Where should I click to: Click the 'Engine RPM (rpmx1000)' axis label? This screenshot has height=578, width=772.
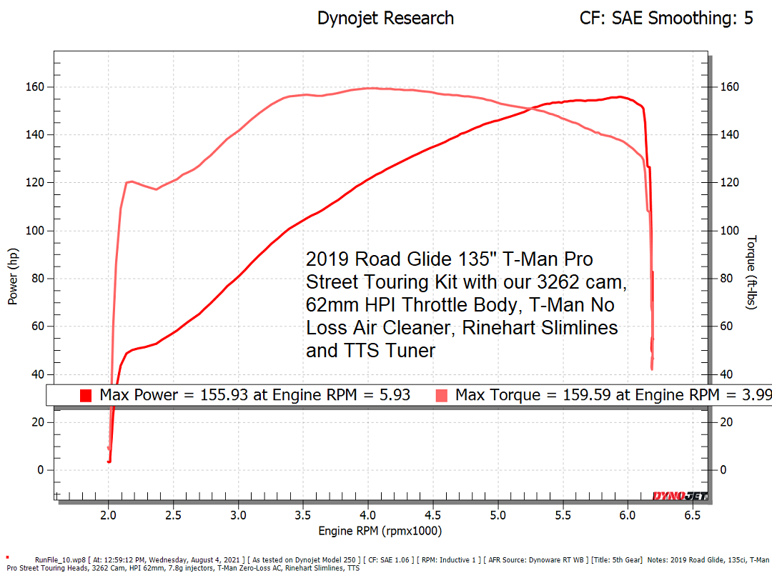pos(380,531)
